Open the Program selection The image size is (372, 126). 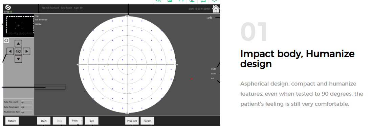(132, 121)
